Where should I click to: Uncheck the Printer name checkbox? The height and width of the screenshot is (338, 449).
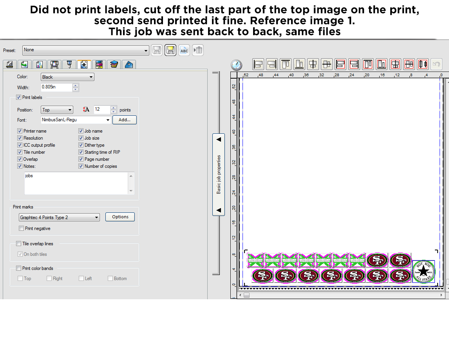point(20,131)
